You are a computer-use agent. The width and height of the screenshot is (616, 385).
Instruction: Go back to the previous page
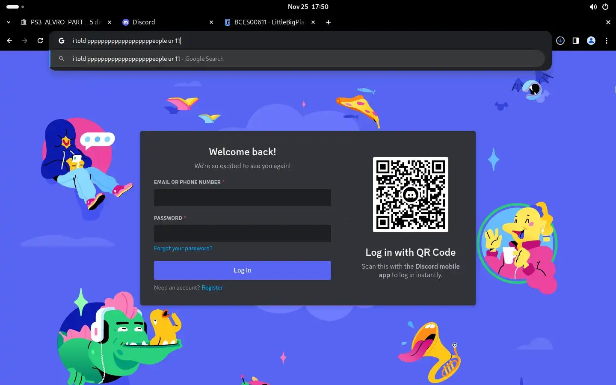pyautogui.click(x=9, y=41)
